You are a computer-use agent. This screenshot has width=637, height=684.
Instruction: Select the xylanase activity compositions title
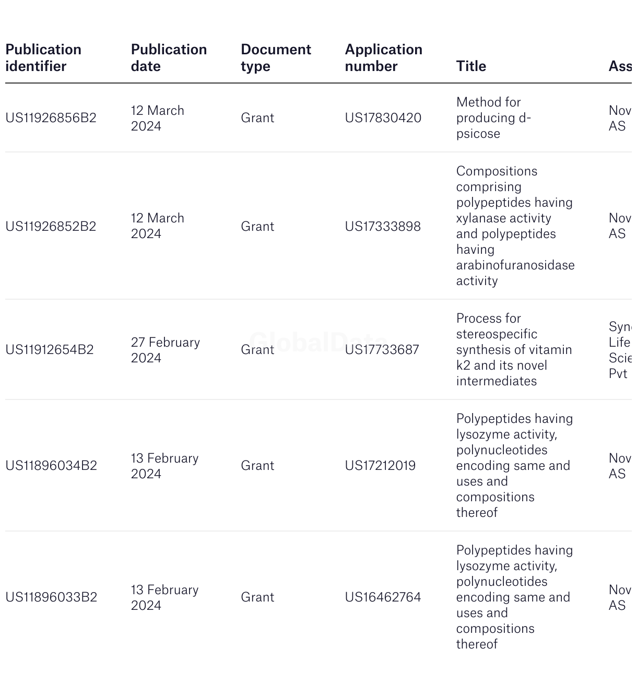(515, 226)
